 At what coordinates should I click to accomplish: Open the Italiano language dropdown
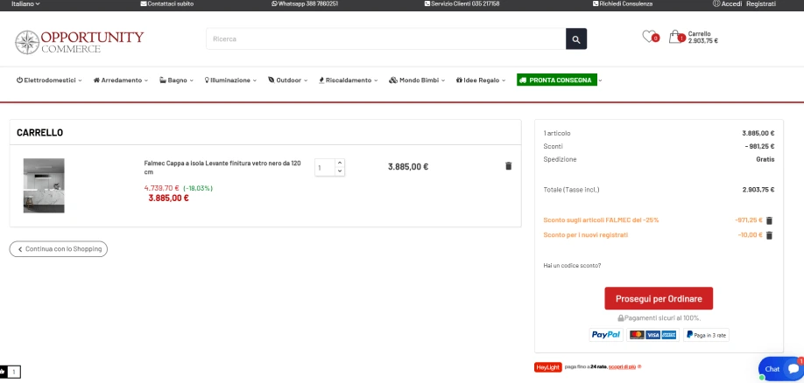25,3
